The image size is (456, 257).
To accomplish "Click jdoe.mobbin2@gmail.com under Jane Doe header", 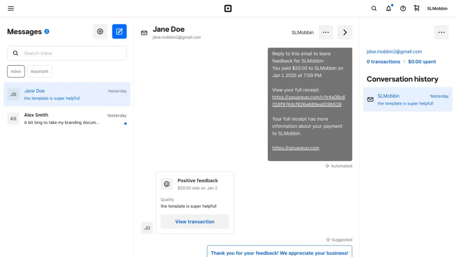I will [x=177, y=37].
